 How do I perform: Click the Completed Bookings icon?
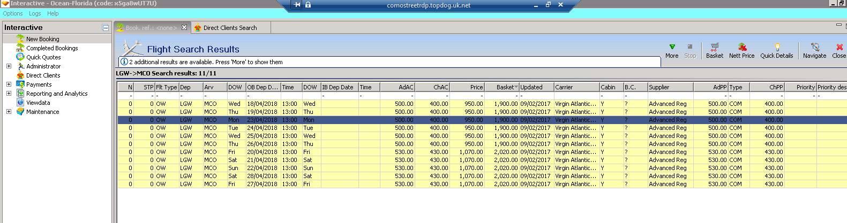(x=20, y=48)
